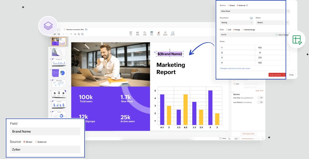
Task: Click the Edit Master Slide button
Action: pos(248,134)
